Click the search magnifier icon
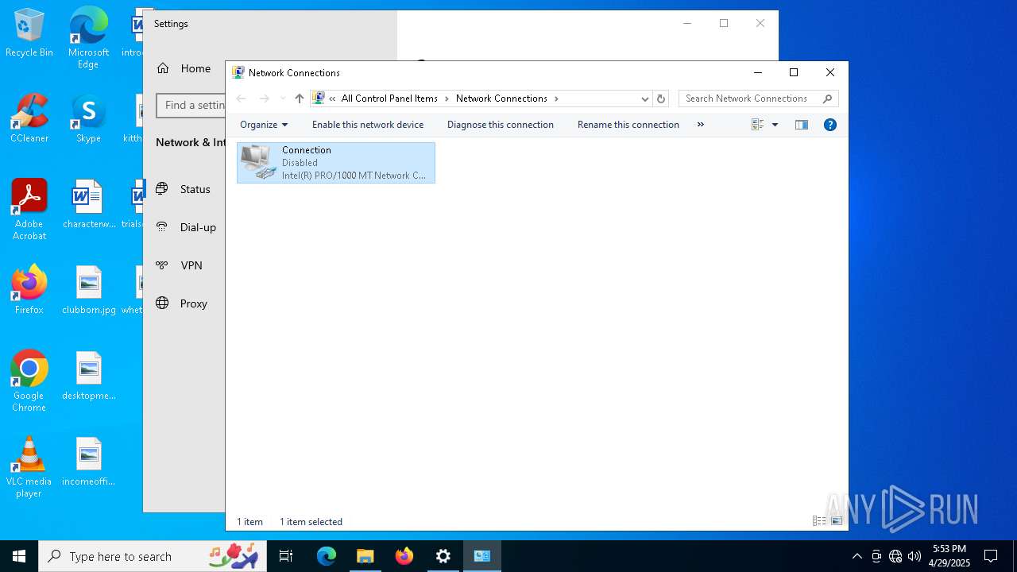1017x572 pixels. pos(827,99)
